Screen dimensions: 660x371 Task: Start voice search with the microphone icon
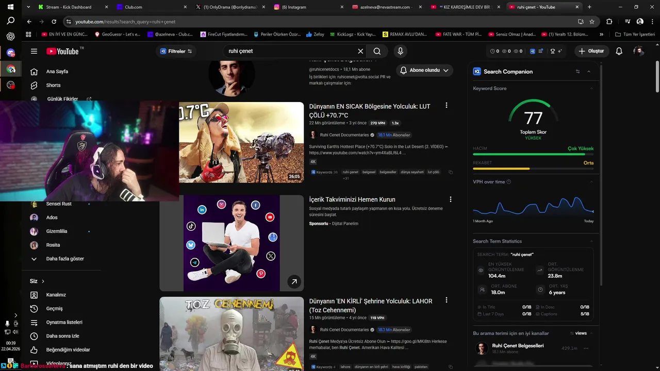(400, 51)
